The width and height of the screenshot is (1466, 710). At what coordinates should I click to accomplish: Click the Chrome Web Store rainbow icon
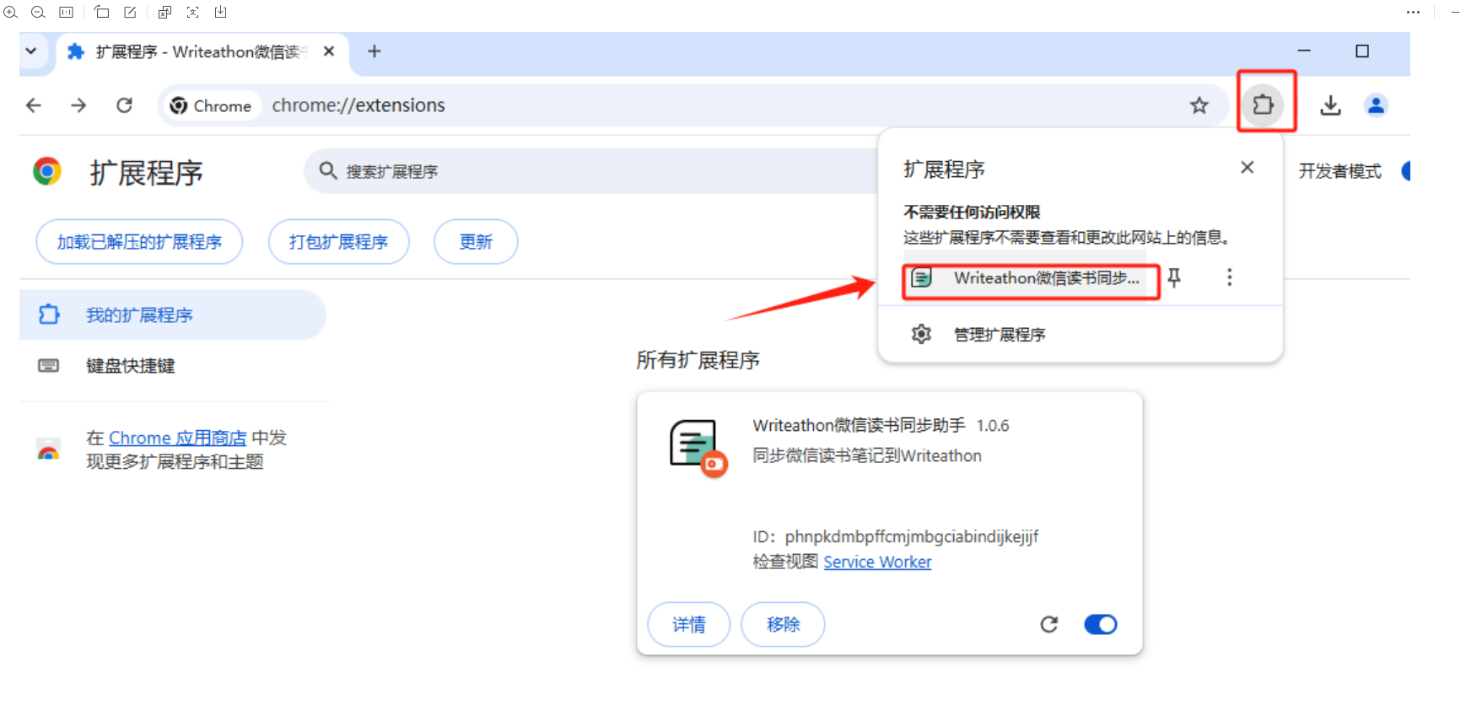(49, 449)
